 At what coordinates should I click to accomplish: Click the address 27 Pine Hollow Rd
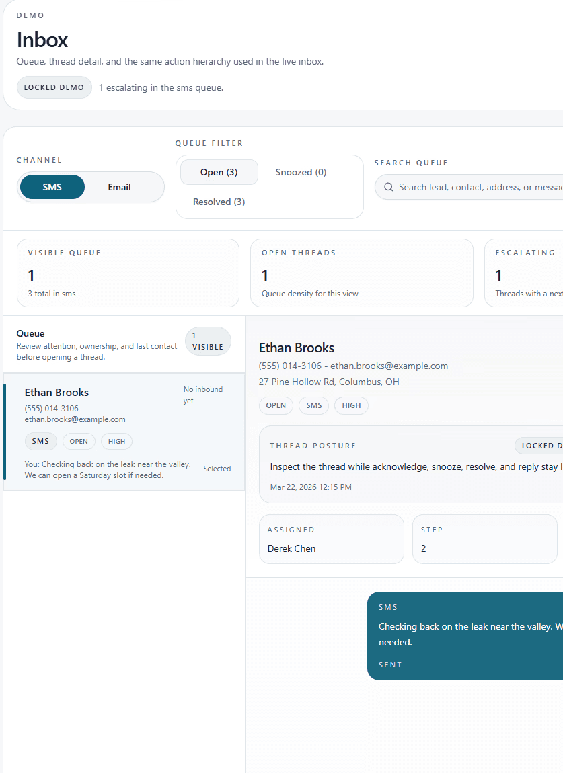click(329, 382)
